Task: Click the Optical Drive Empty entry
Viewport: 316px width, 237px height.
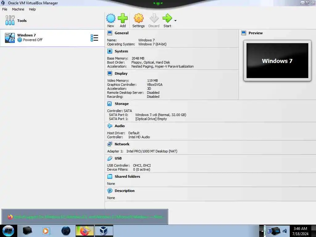Action: [x=151, y=119]
